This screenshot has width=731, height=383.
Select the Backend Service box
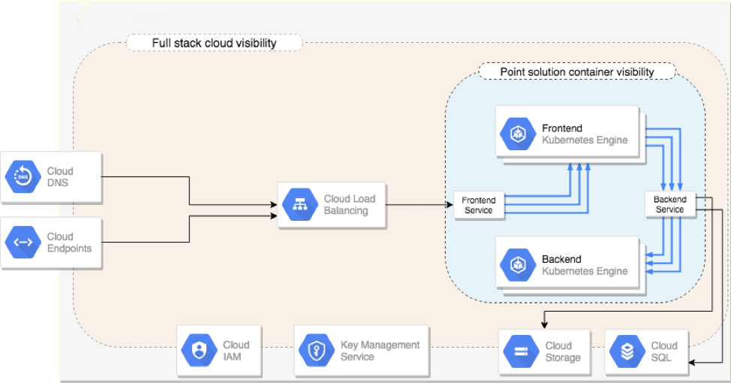point(670,204)
